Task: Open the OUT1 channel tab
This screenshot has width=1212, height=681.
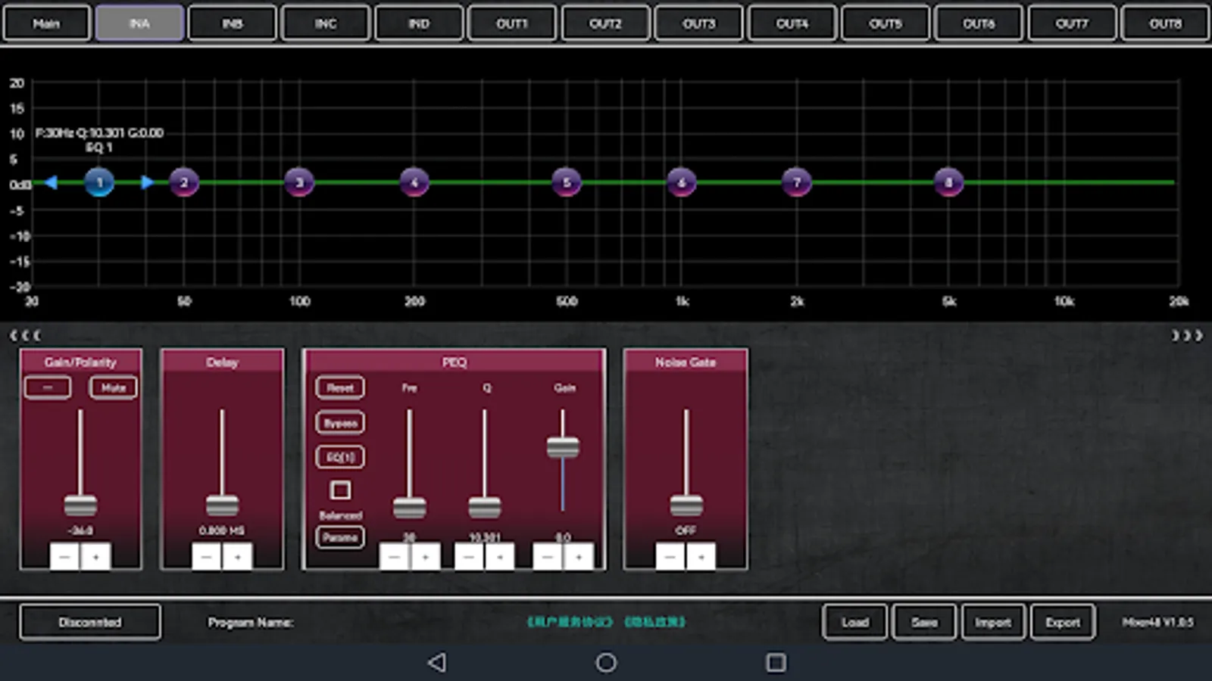Action: tap(512, 23)
